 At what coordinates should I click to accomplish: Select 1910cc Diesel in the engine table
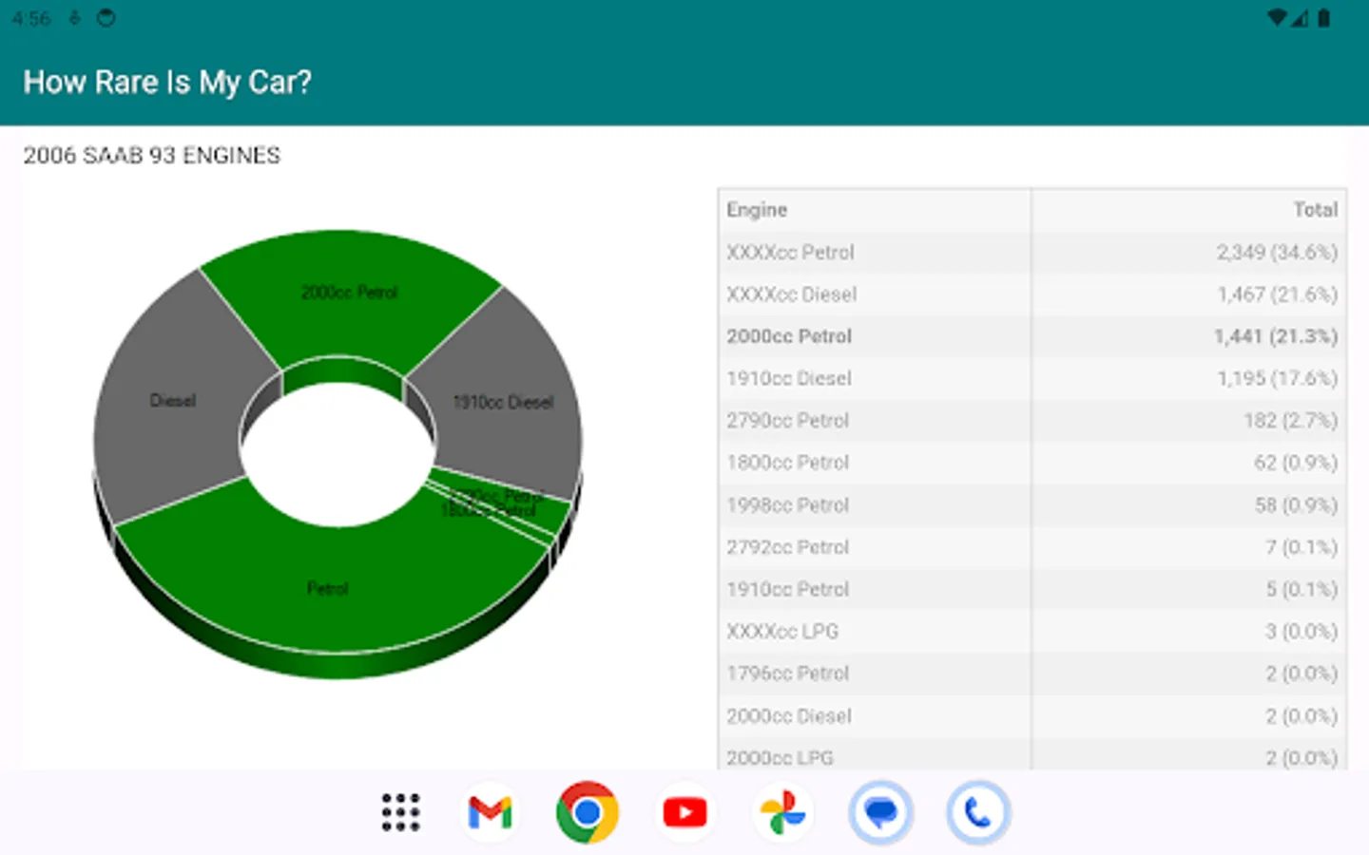pos(789,378)
